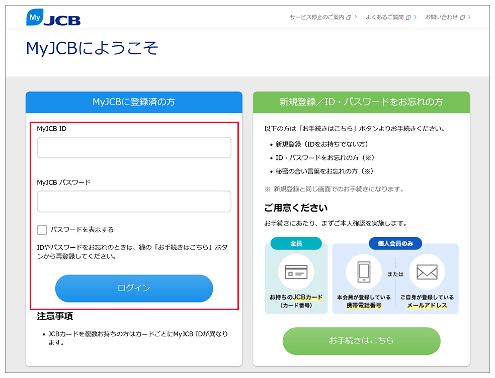Screen dimensions: 495x378
Task: Click the JCB card icon
Action: (x=296, y=272)
